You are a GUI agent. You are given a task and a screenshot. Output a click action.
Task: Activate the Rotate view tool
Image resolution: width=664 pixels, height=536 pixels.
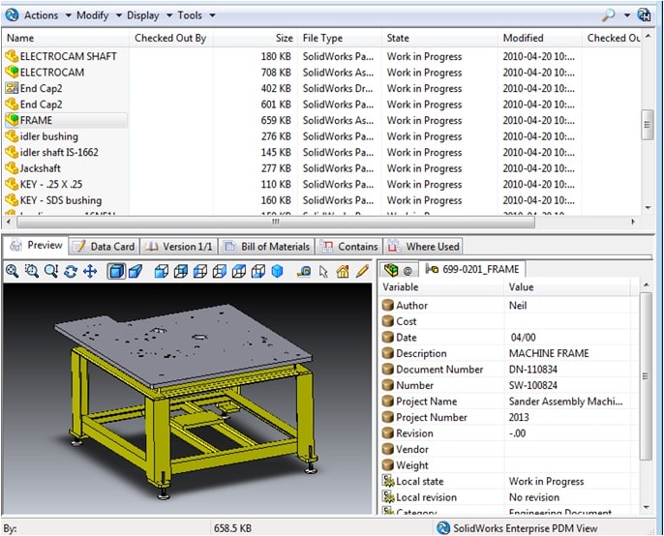tap(71, 272)
